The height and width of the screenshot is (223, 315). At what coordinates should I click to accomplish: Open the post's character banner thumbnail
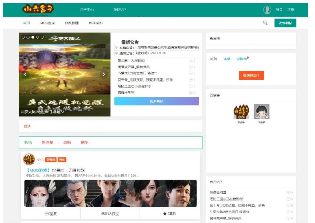click(110, 193)
